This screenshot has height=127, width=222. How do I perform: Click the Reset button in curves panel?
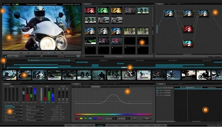tap(147, 118)
